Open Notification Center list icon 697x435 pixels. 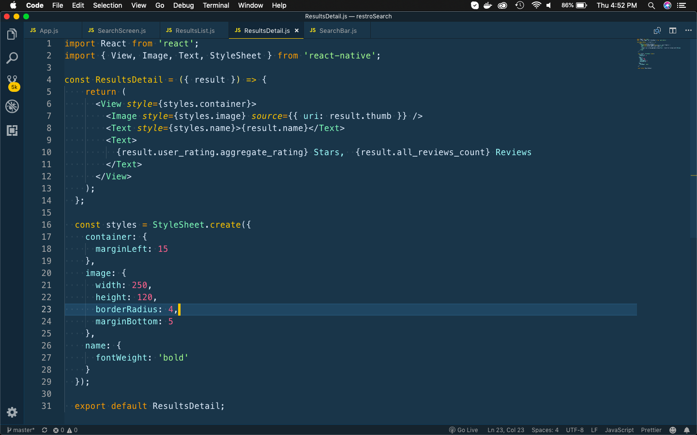point(682,5)
